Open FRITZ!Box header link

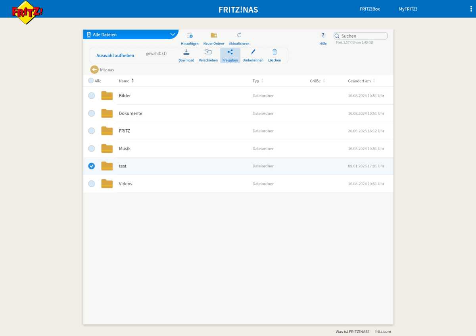click(370, 9)
